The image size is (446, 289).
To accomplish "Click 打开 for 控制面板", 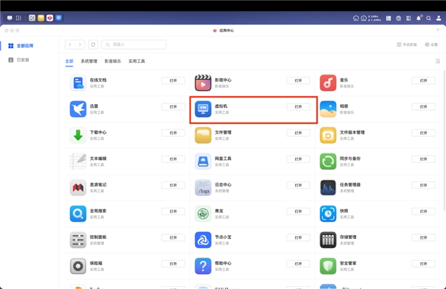I will (x=173, y=238).
